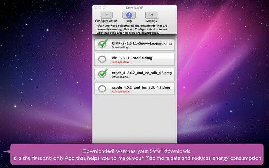This screenshot has width=269, height=168.
Task: Click the Configure Action plus button
Action: (106, 15)
